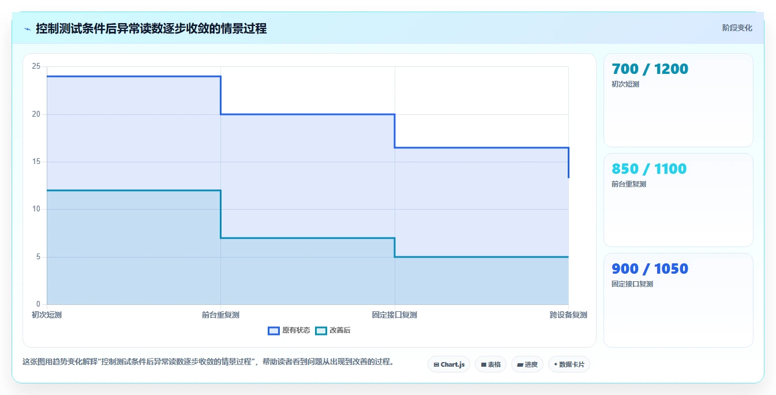This screenshot has height=395, width=776.
Task: Click the 850 / 1100 figure
Action: pyautogui.click(x=649, y=169)
